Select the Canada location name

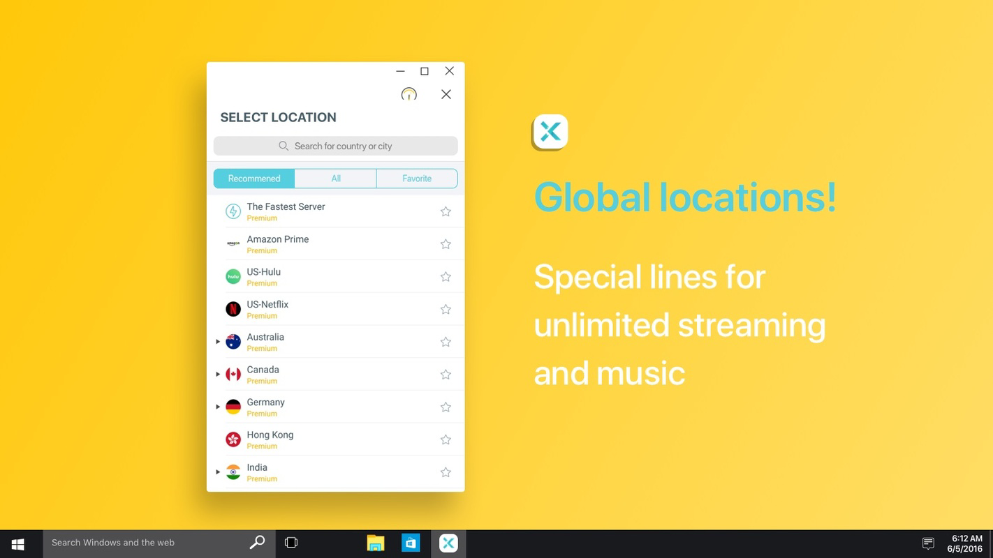[x=263, y=370]
